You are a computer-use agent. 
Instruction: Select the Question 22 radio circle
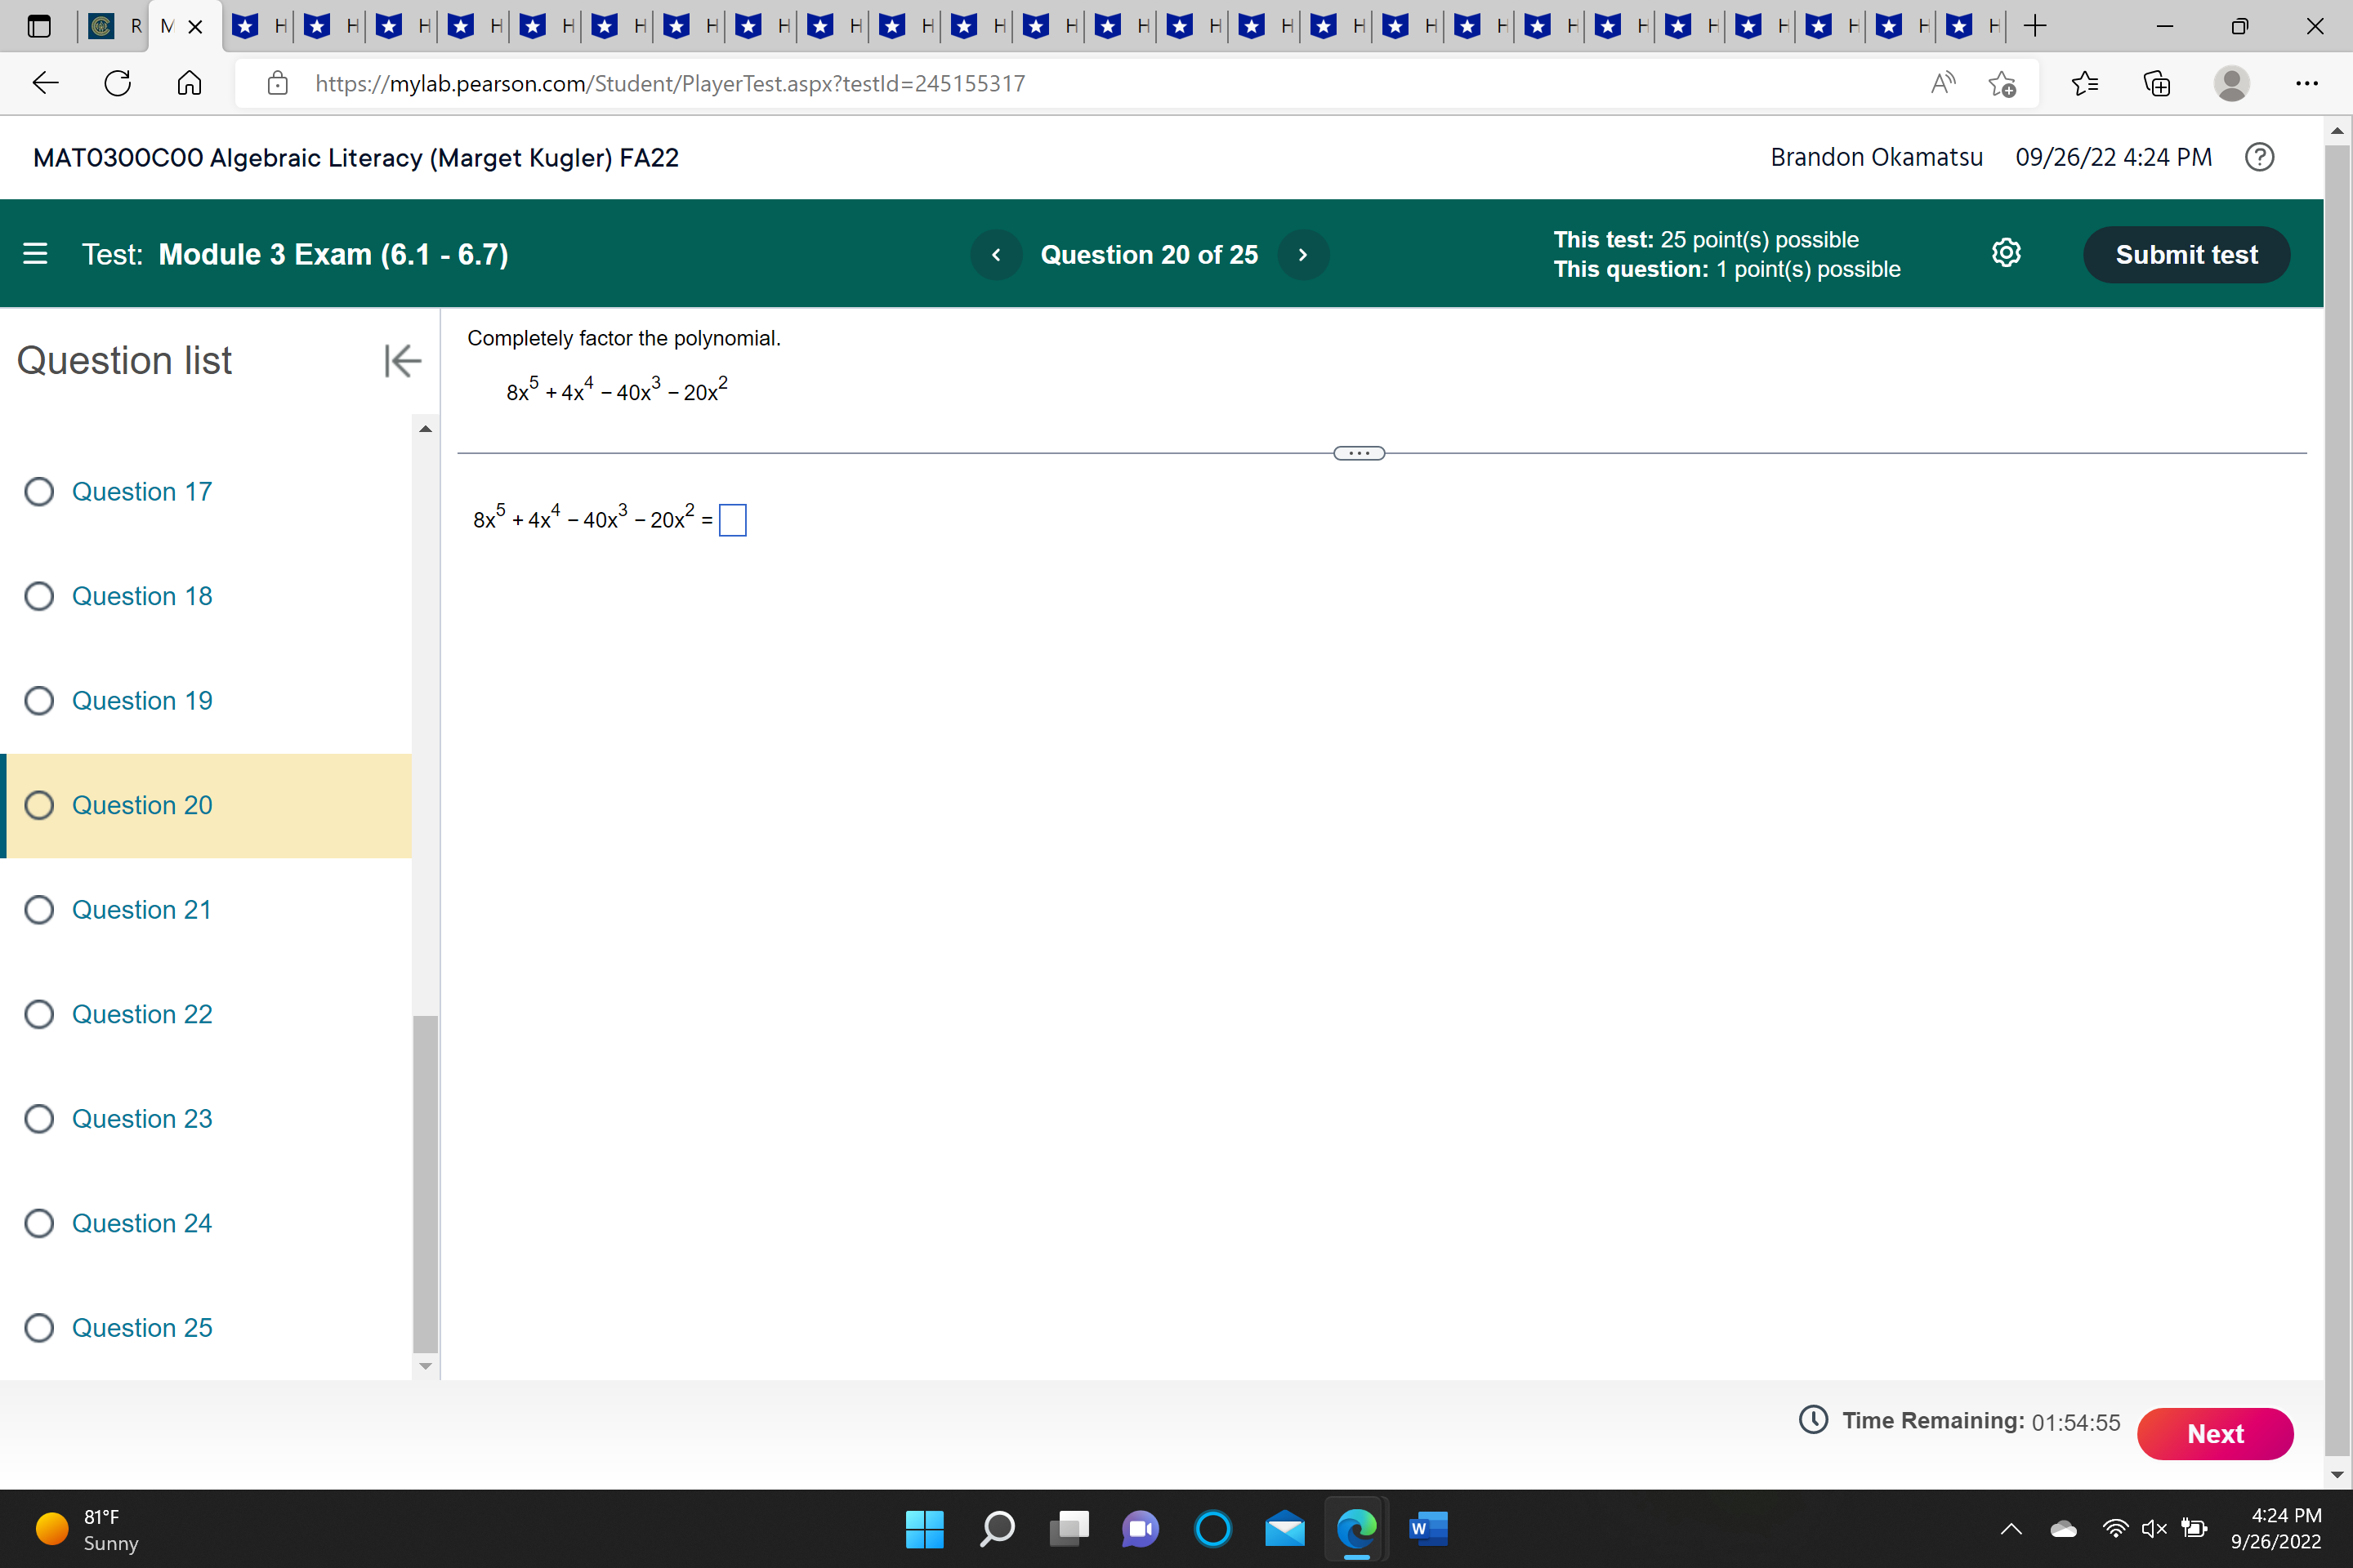tap(39, 1014)
